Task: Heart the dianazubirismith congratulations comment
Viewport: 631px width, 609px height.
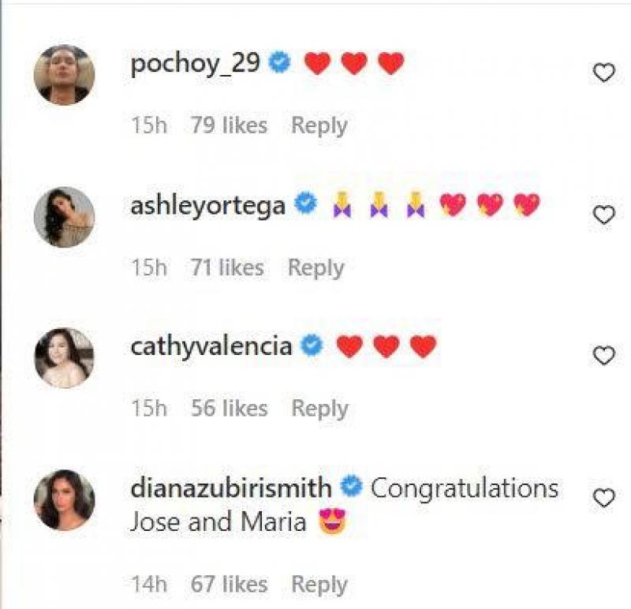Action: pyautogui.click(x=603, y=498)
